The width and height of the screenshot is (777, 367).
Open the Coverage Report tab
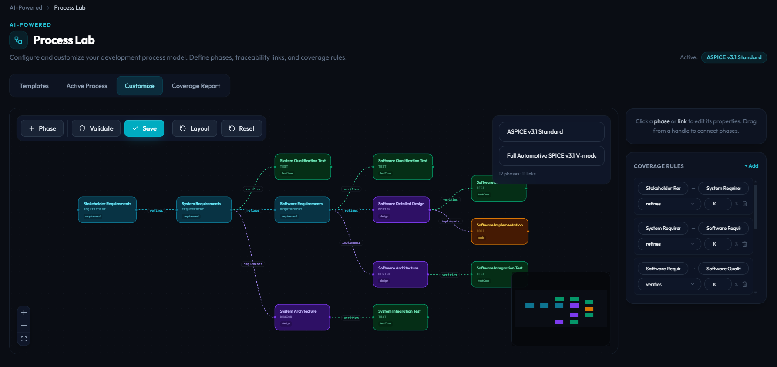(x=196, y=86)
